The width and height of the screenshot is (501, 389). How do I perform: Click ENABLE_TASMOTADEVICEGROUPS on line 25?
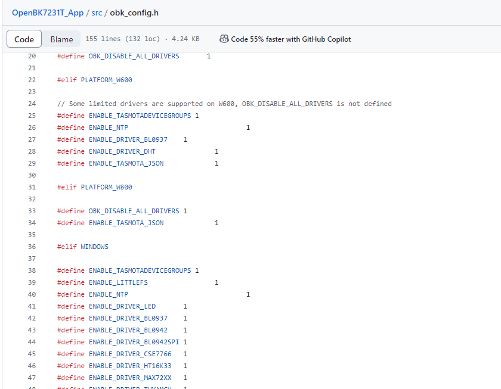pos(140,116)
